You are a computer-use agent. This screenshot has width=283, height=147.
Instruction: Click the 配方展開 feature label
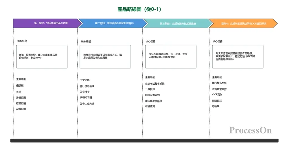pyautogui.click(x=21, y=109)
